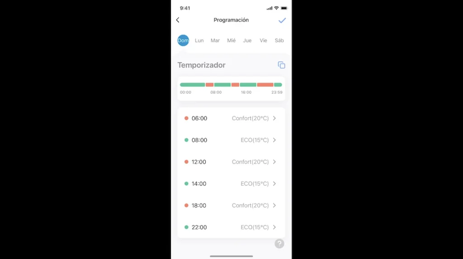463x259 pixels.
Task: Open the 08:00 ECO schedule entry
Action: coord(231,140)
